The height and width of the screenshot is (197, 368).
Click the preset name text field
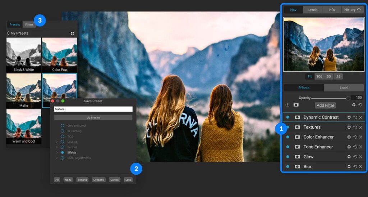click(x=93, y=109)
